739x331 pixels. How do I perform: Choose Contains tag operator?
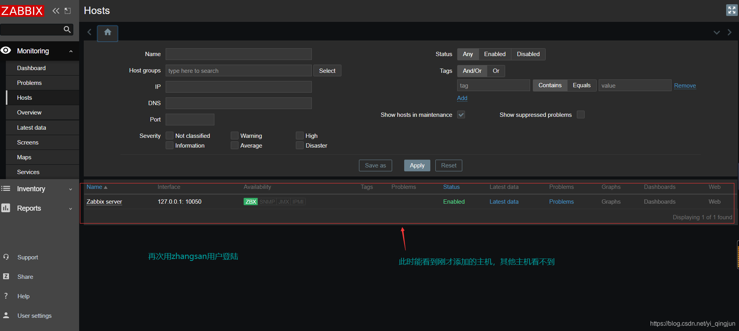(550, 85)
